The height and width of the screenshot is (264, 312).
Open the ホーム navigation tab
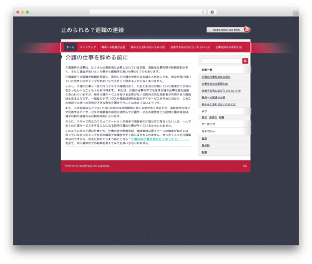pyautogui.click(x=71, y=47)
